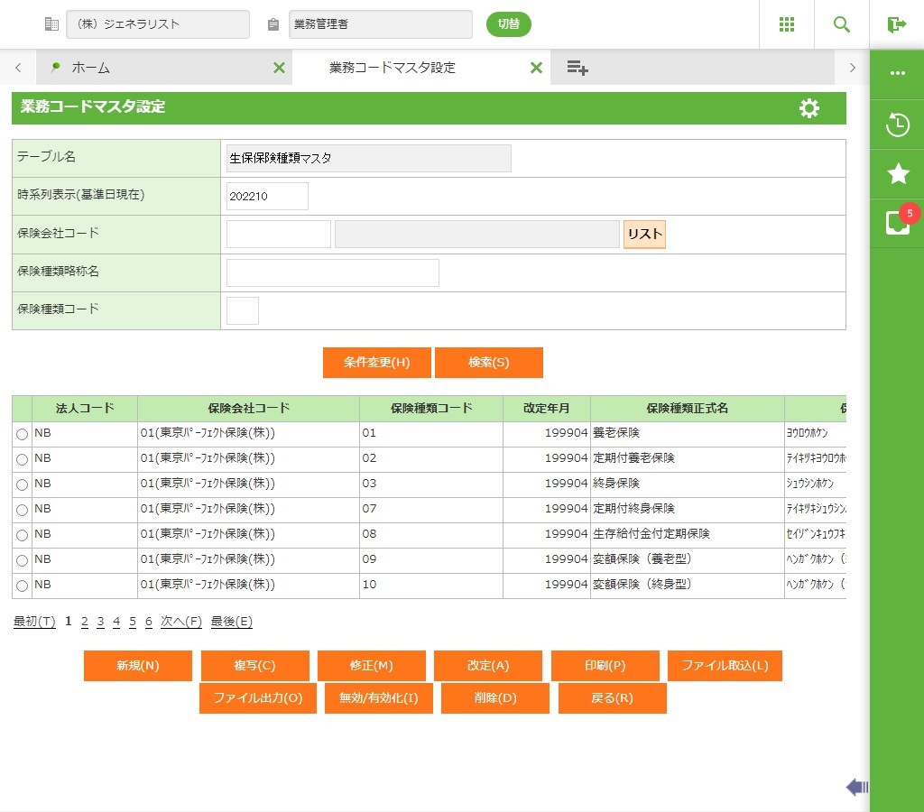Image resolution: width=924 pixels, height=812 pixels.
Task: Click the search magnifier icon
Action: pos(841,24)
